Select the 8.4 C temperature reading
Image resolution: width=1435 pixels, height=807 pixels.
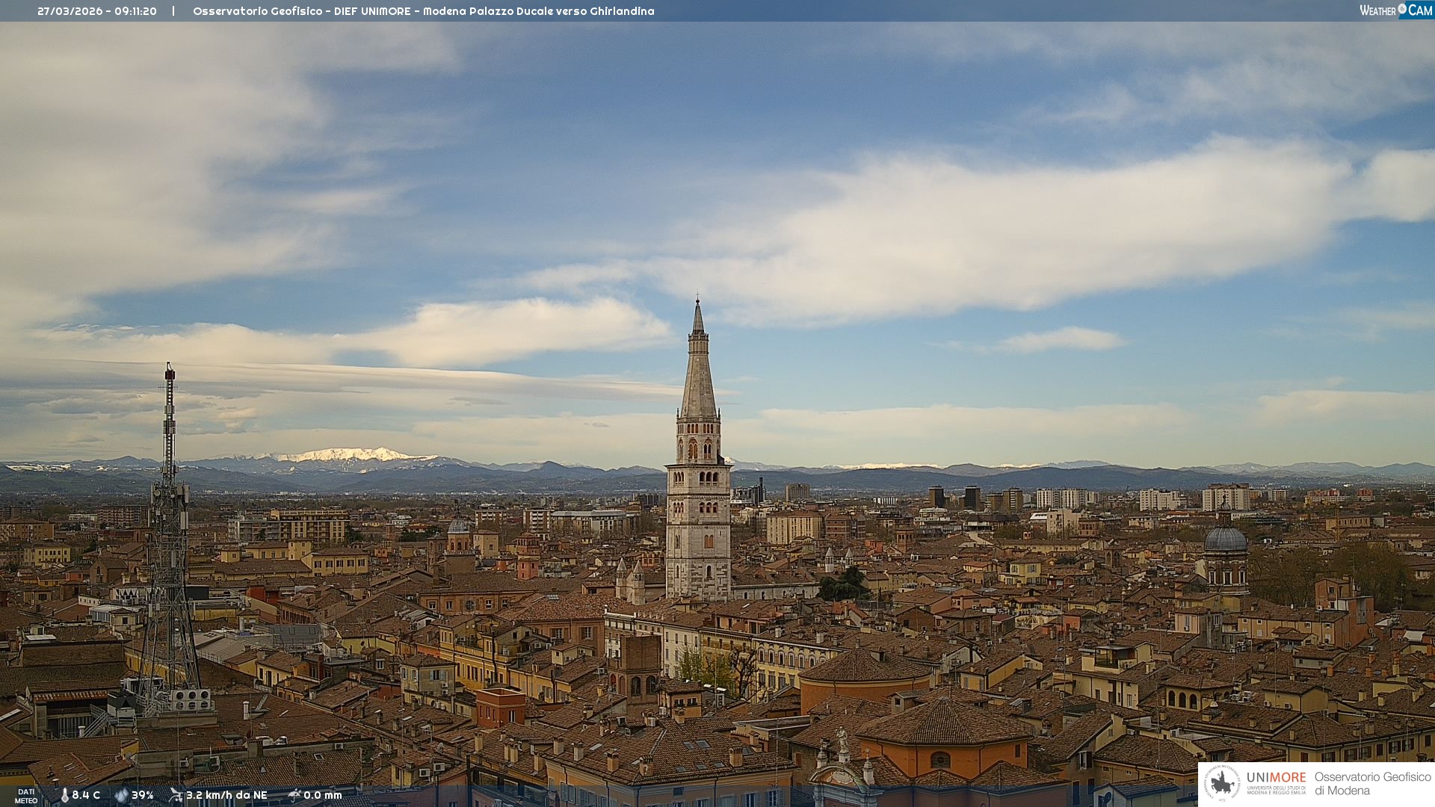[x=86, y=795]
